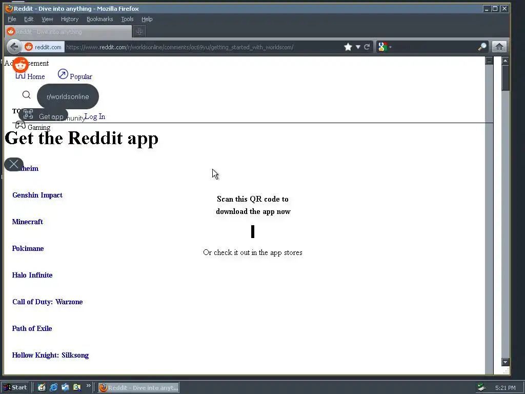Open the Call of Duty: Warzone link
The width and height of the screenshot is (525, 394).
click(x=48, y=302)
